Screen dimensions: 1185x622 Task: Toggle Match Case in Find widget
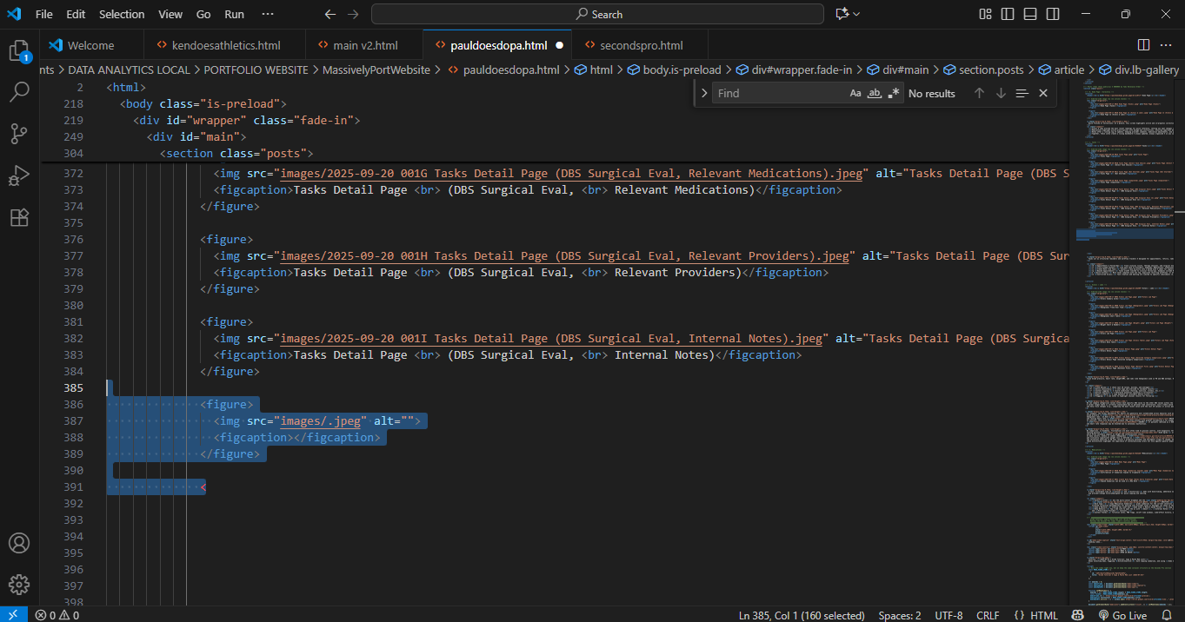click(x=855, y=93)
